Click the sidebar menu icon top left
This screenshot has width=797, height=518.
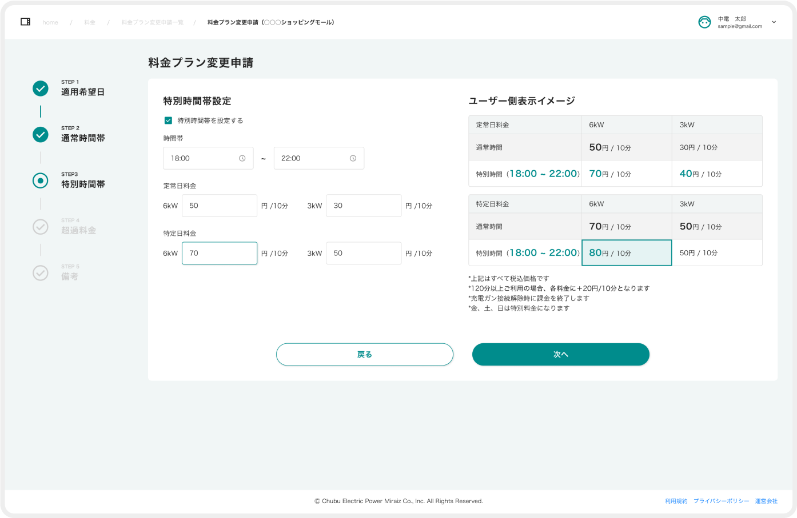(x=26, y=21)
